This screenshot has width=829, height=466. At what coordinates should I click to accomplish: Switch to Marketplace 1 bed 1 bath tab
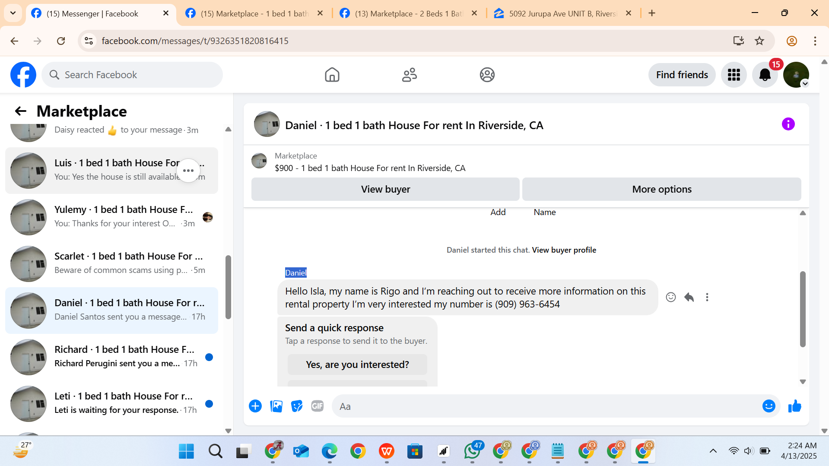255,13
